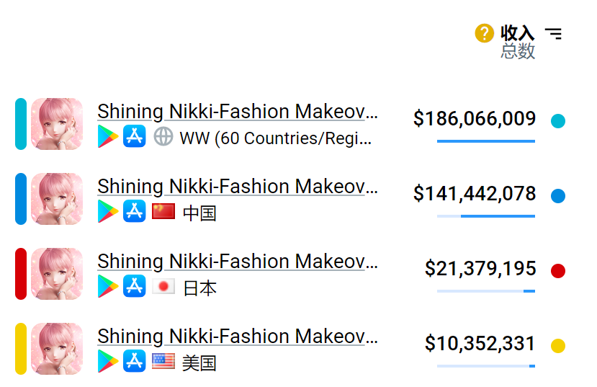Click the App Store icon in WW row

point(135,136)
